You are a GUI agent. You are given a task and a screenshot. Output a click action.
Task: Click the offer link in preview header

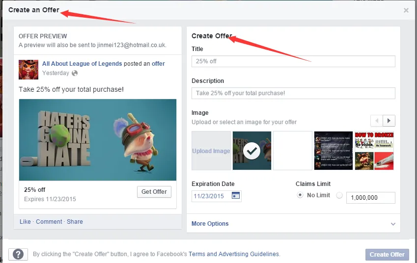pyautogui.click(x=158, y=64)
